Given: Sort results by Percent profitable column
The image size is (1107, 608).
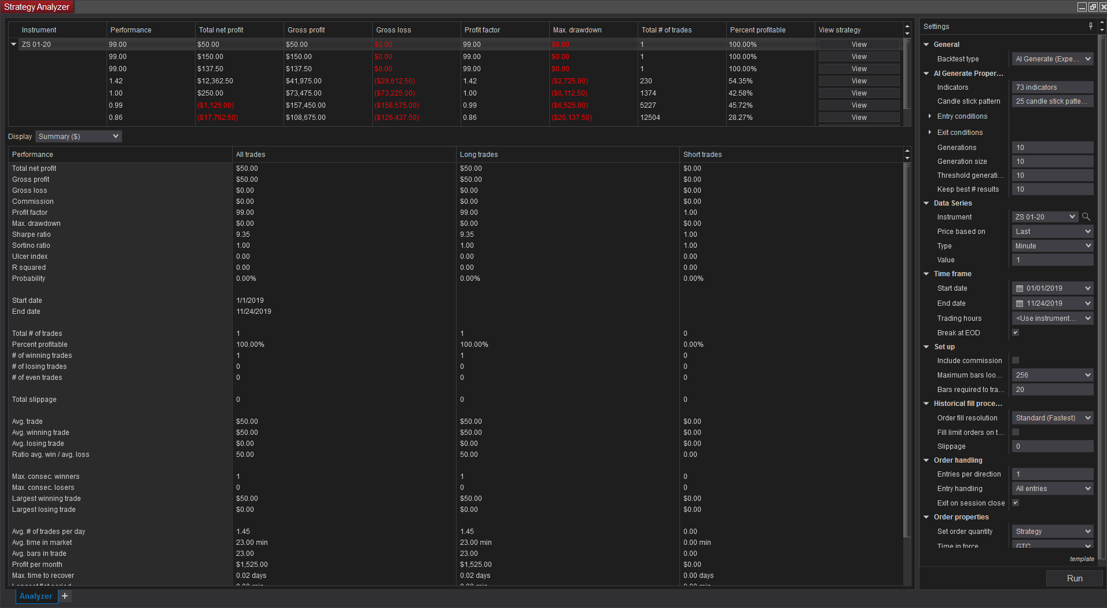Looking at the screenshot, I should pos(771,30).
